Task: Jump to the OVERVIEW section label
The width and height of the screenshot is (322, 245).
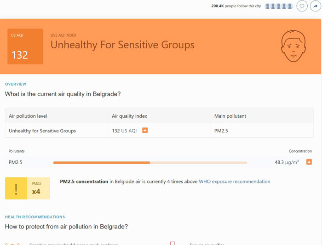Action: (16, 84)
